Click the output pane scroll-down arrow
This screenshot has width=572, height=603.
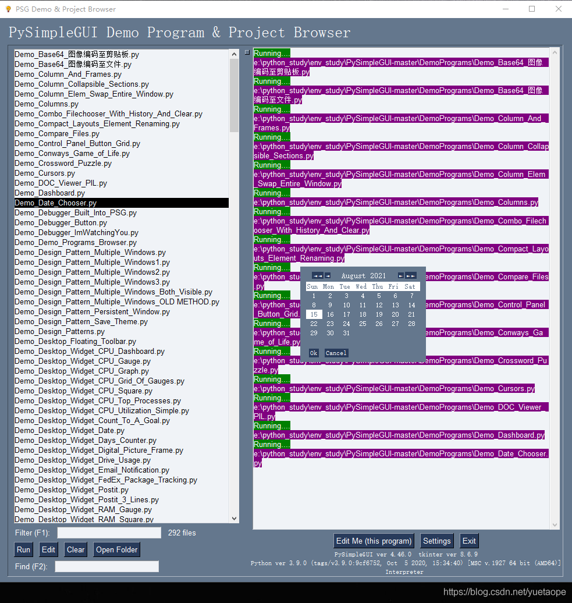tap(555, 524)
